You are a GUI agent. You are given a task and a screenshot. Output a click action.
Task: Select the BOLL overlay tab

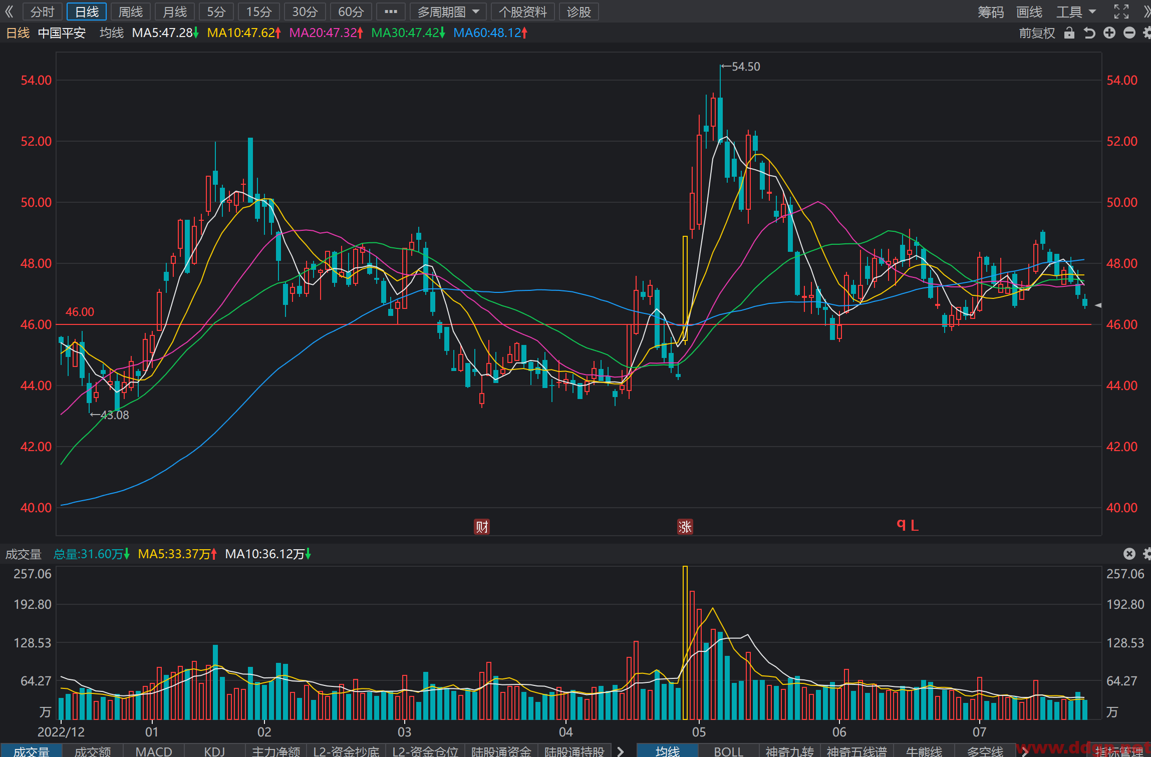pyautogui.click(x=728, y=751)
